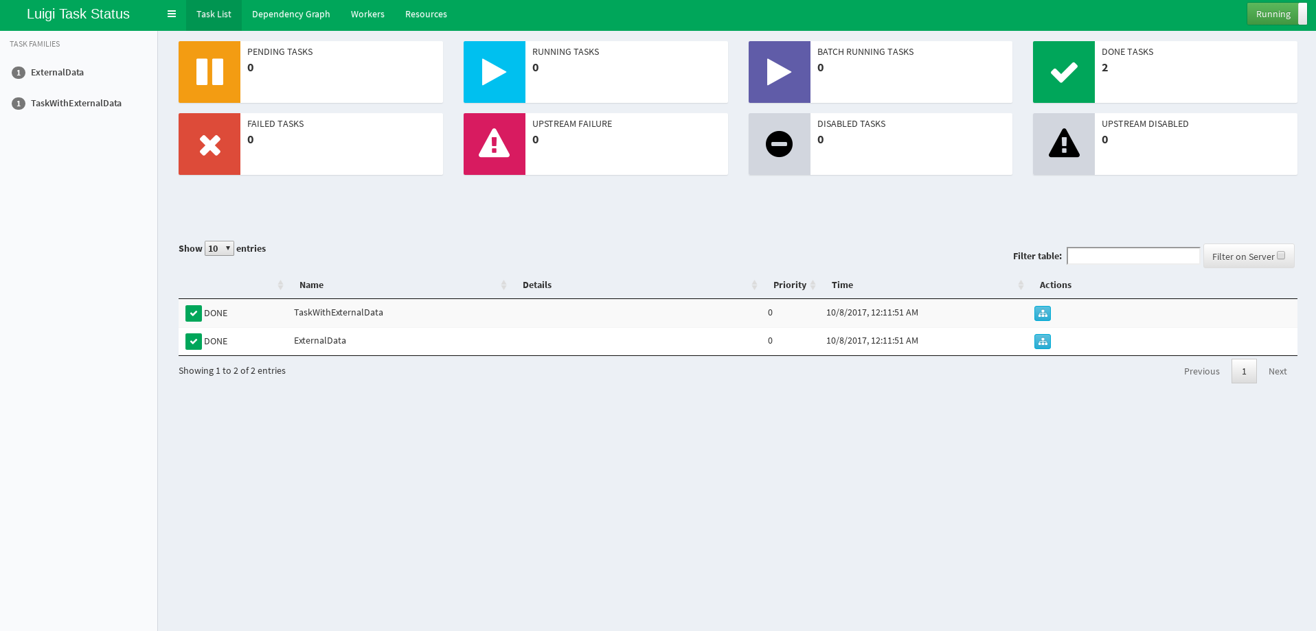The width and height of the screenshot is (1316, 631).
Task: Click the Upstream Disabled warning triangle icon
Action: [x=1064, y=144]
